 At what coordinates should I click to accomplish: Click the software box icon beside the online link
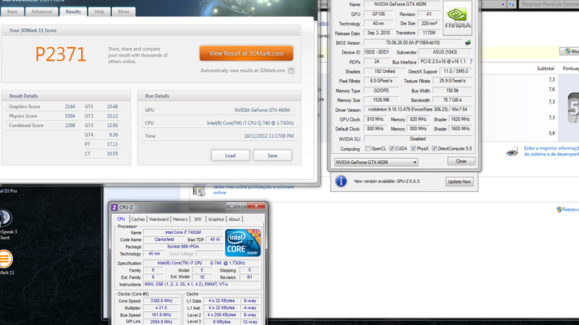[x=199, y=190]
